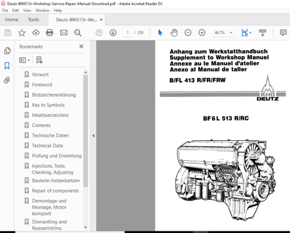The height and width of the screenshot is (233, 290).
Task: Click the bookmarks list scrollbar thumb
Action: coord(86,131)
